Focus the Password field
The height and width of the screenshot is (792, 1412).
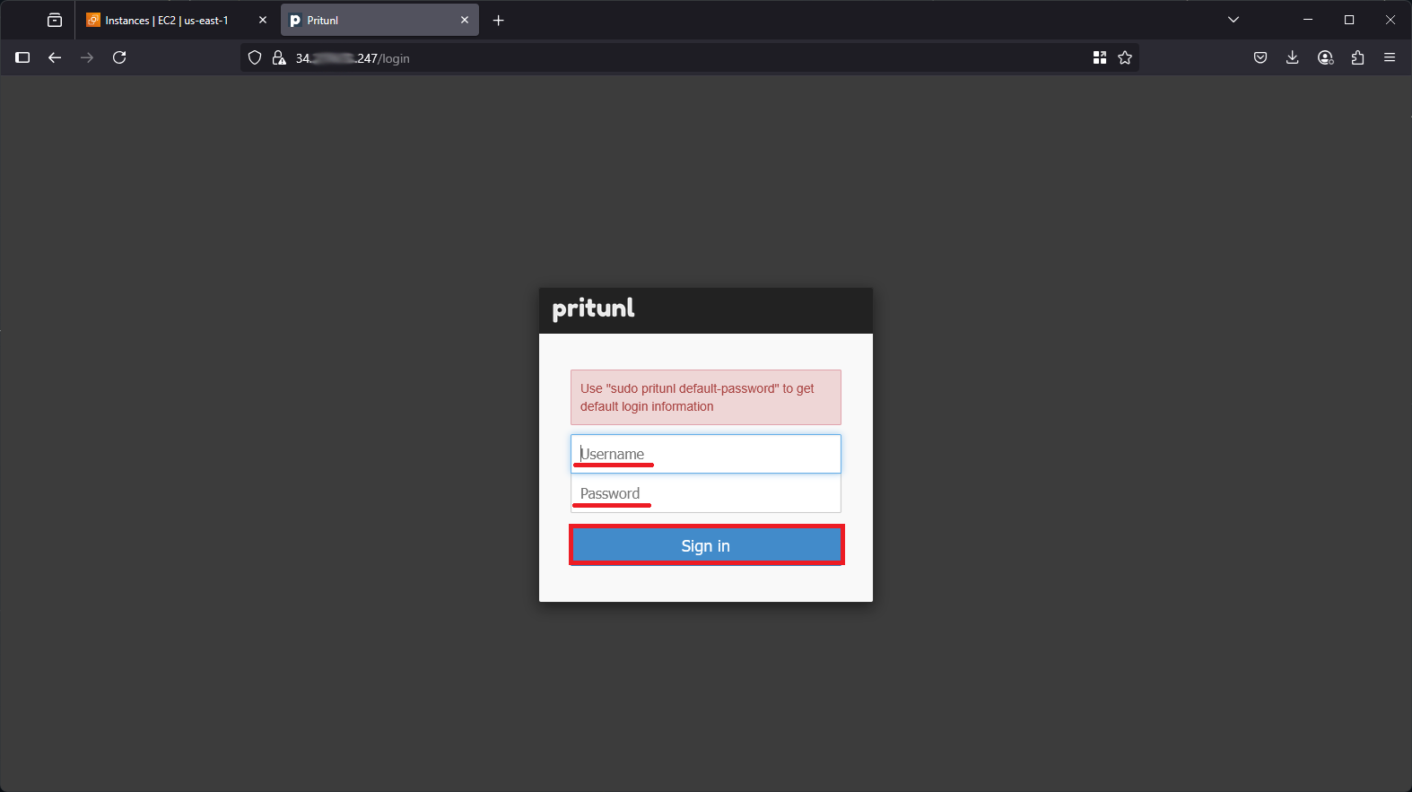[706, 493]
